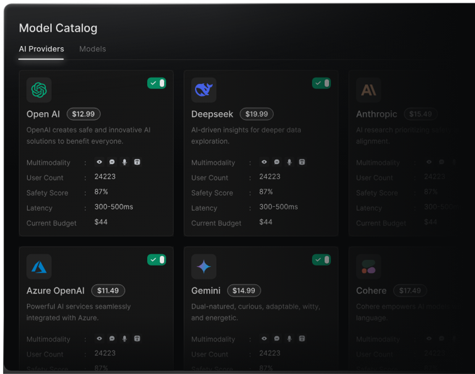This screenshot has width=475, height=374.
Task: Click Gemini User Count 24223 value
Action: tap(269, 353)
